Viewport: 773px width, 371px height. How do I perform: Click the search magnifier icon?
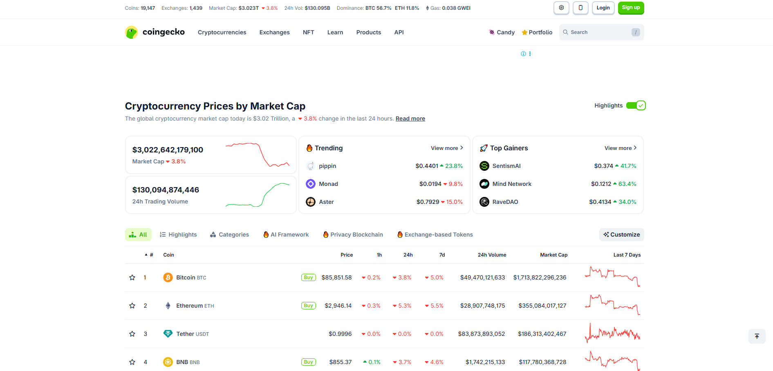point(565,32)
